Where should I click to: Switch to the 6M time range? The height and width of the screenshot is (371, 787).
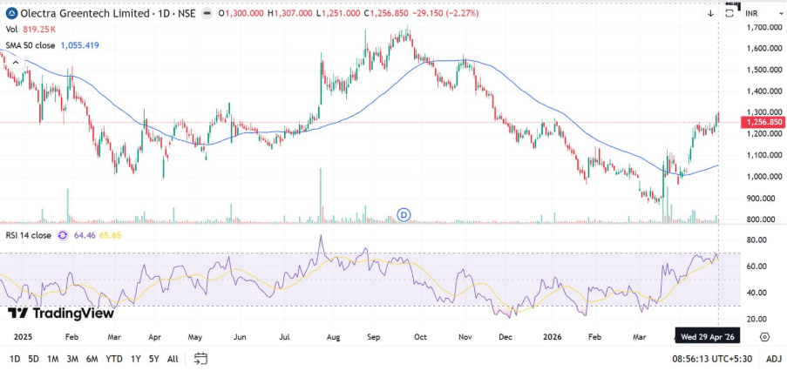[x=92, y=358]
